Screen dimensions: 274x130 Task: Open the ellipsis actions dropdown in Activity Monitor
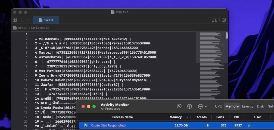203,106
